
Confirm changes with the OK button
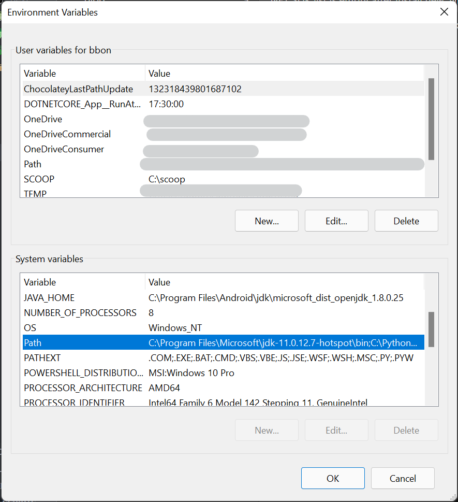click(333, 478)
